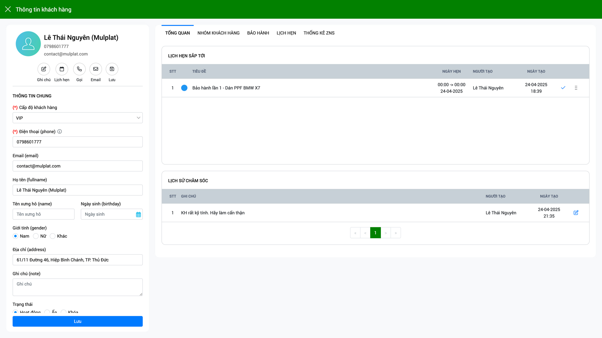This screenshot has width=602, height=338.
Task: Click the blue Lưu button
Action: 77,321
